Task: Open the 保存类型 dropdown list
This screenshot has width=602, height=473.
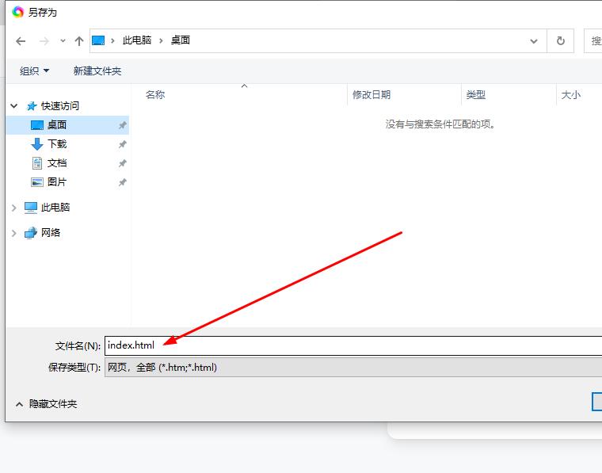Action: click(353, 368)
